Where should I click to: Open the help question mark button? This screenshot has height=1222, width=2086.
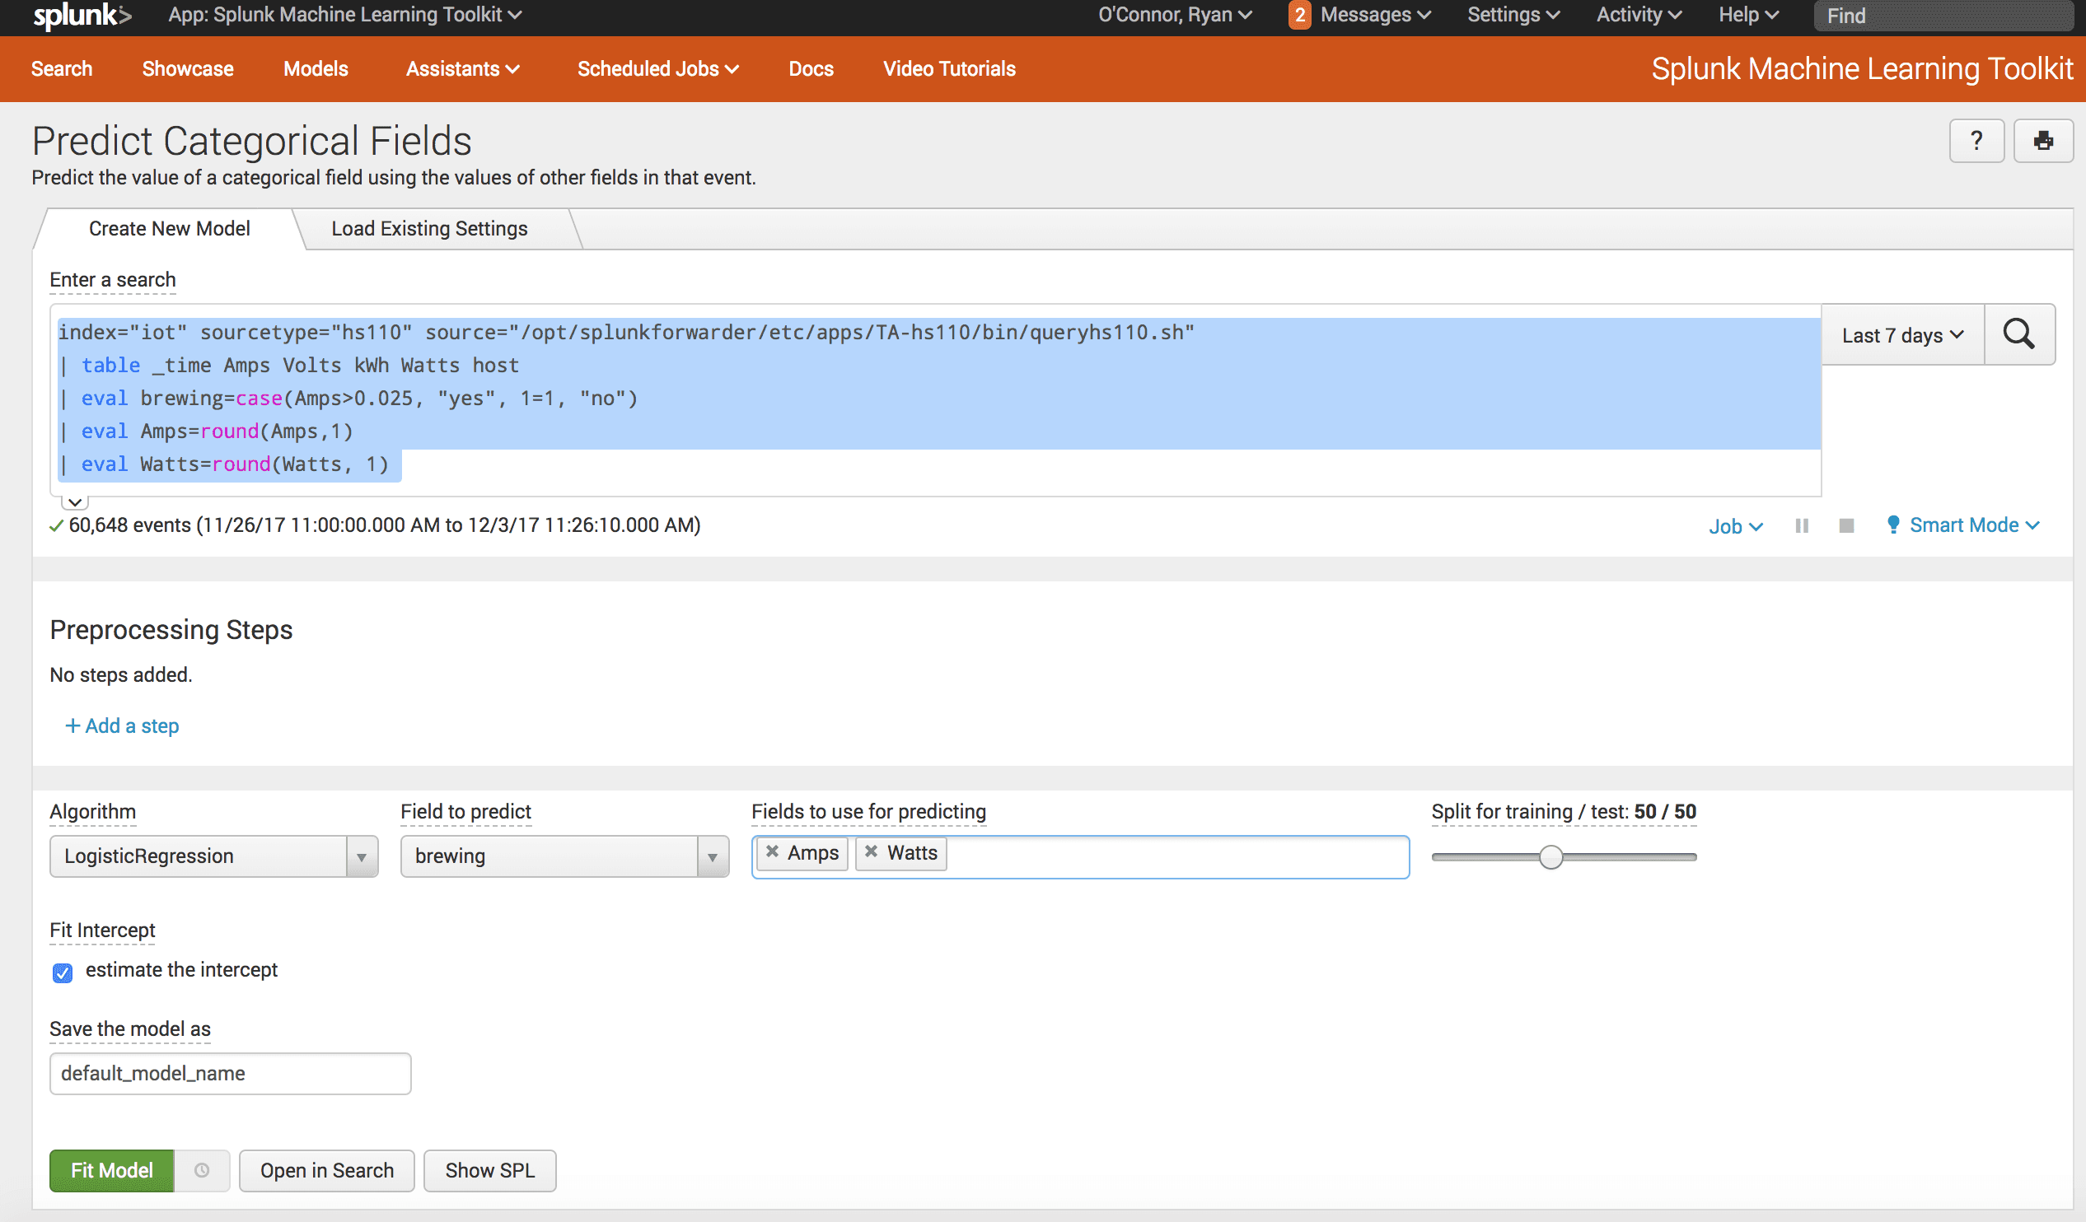[1976, 141]
